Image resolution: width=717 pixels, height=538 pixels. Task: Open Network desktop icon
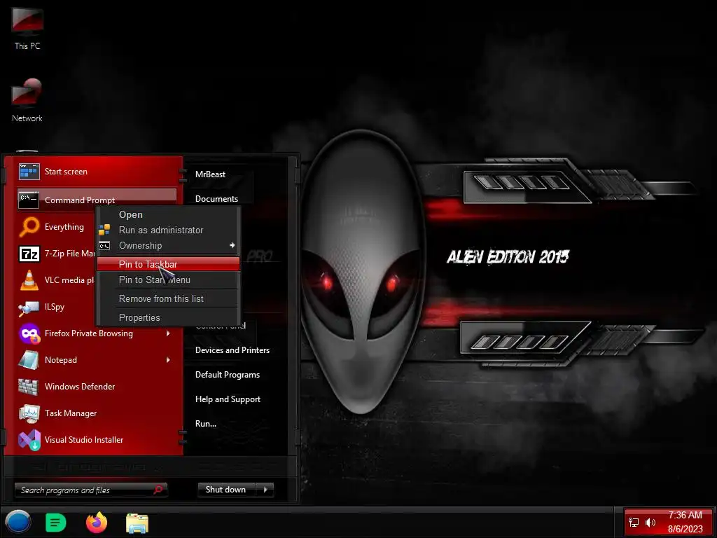(x=27, y=101)
